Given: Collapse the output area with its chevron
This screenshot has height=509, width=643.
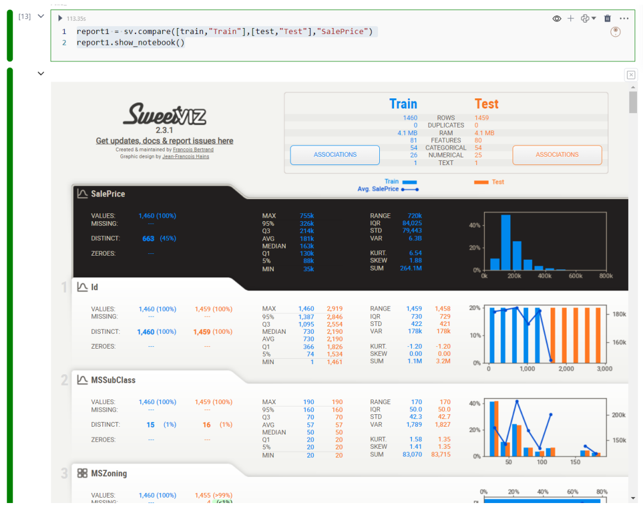Looking at the screenshot, I should tap(40, 73).
